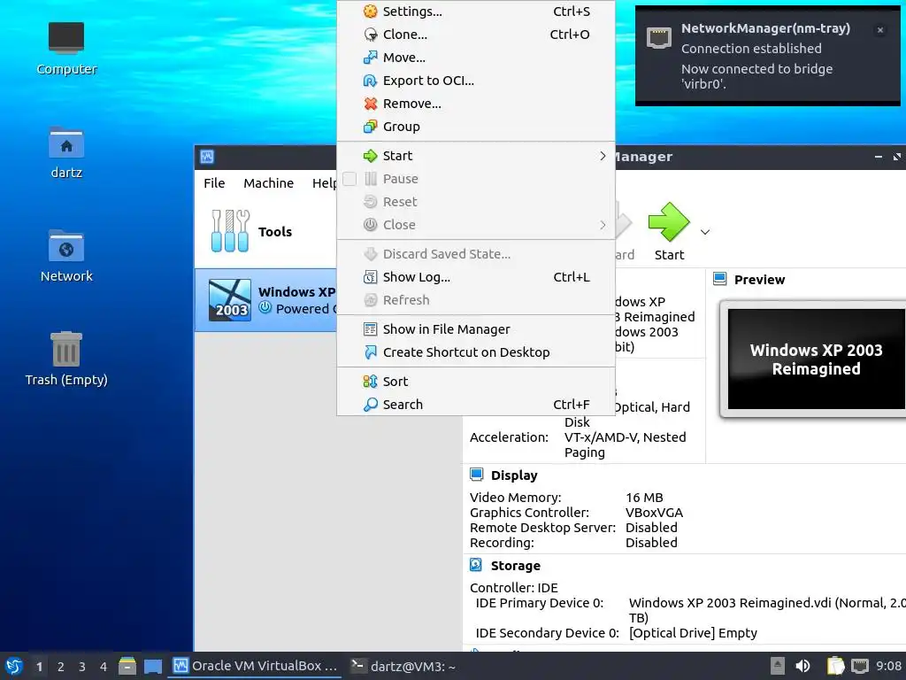Click the red Remove cross icon
906x680 pixels.
pyautogui.click(x=371, y=104)
